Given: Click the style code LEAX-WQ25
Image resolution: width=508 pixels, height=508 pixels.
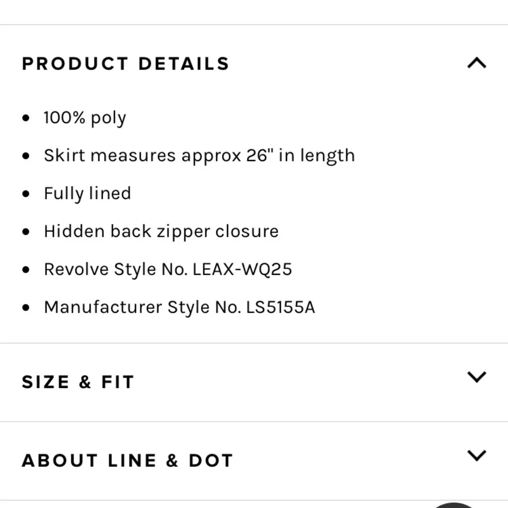Looking at the screenshot, I should [x=242, y=269].
